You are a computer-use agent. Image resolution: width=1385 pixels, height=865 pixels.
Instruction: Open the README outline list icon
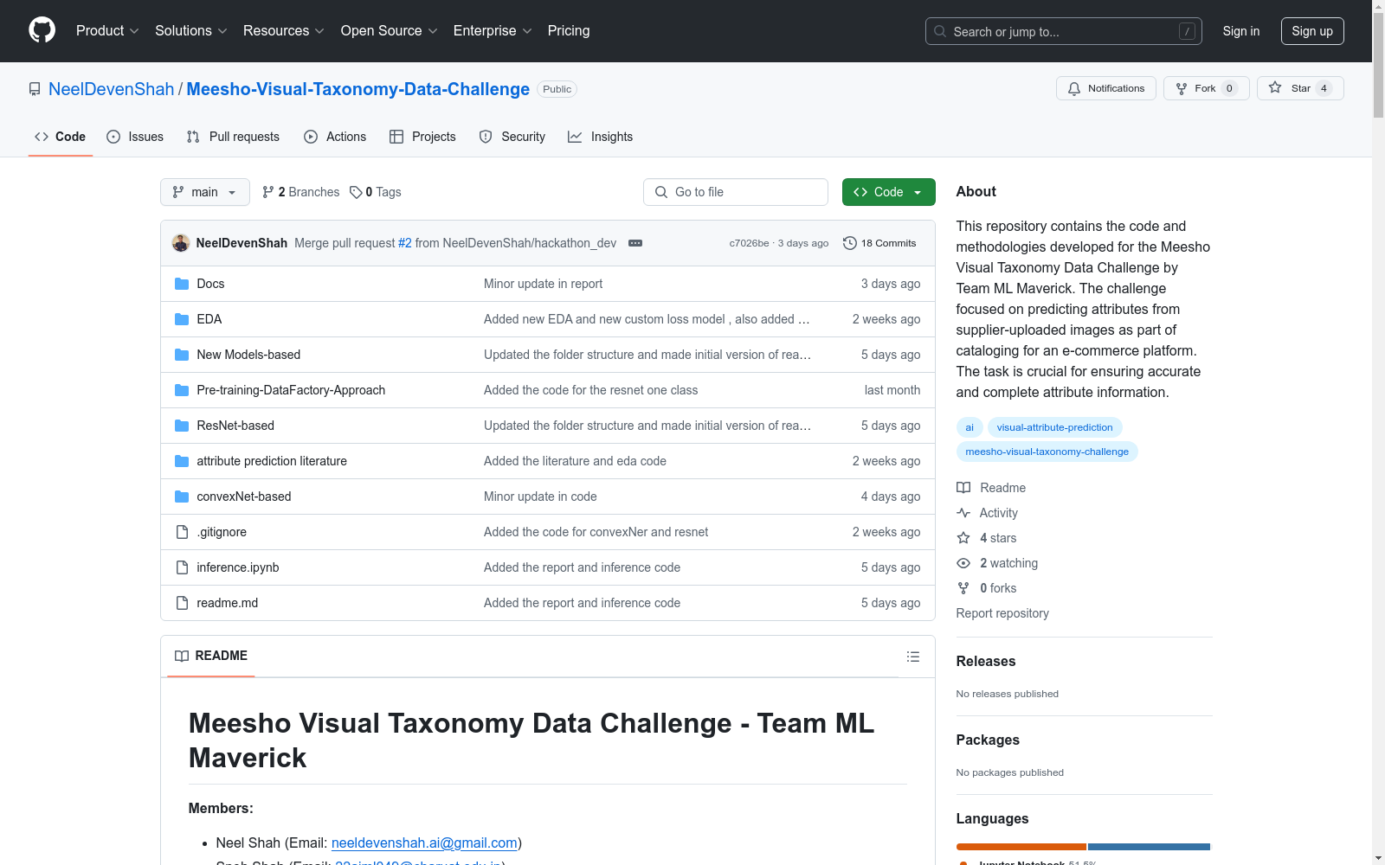click(912, 657)
